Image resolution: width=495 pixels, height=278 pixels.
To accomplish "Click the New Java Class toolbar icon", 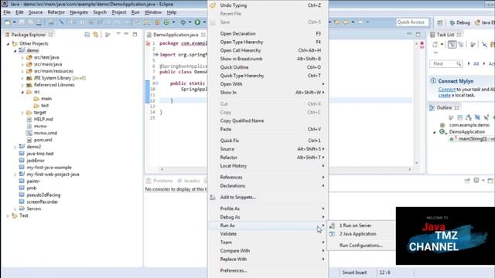I will 166,22.
